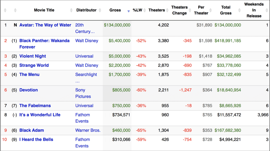Select the -690 theaters change value
Screen dimensions: 270x151
[187, 65]
